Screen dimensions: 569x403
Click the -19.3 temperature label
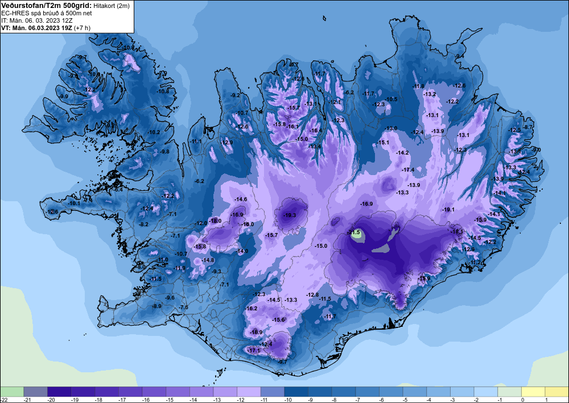pyautogui.click(x=290, y=215)
